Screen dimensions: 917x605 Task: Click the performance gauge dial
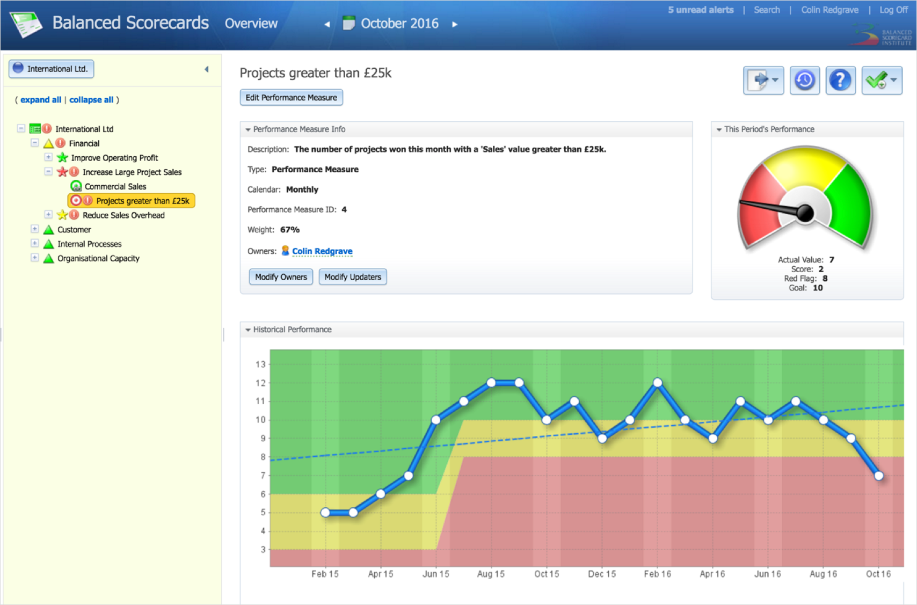(x=805, y=199)
